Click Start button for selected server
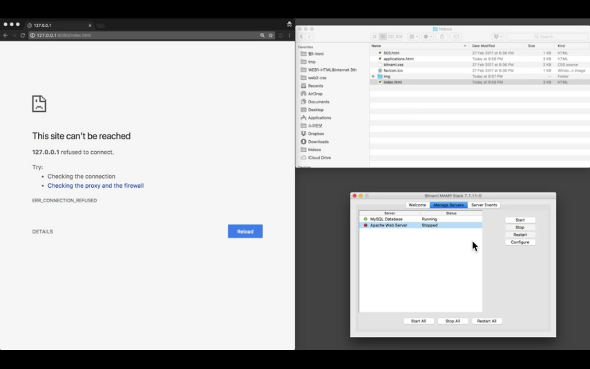This screenshot has height=369, width=590. coord(520,220)
